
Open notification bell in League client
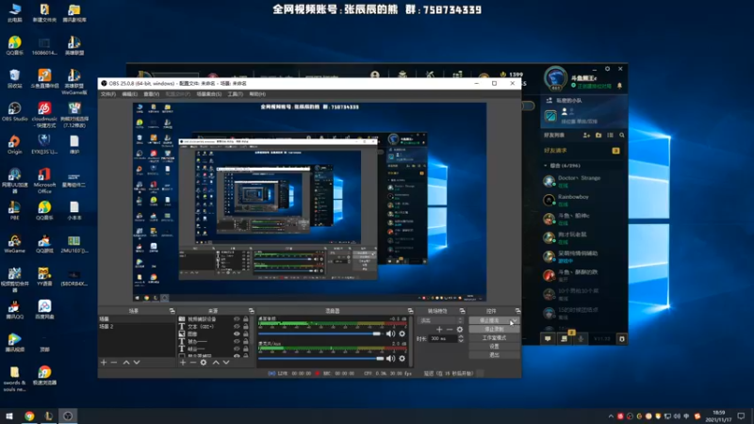pyautogui.click(x=619, y=86)
